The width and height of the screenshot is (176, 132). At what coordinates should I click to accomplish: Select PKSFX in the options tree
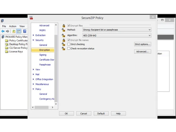point(42,30)
